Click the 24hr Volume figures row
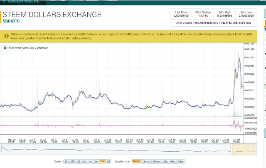 tap(213, 23)
